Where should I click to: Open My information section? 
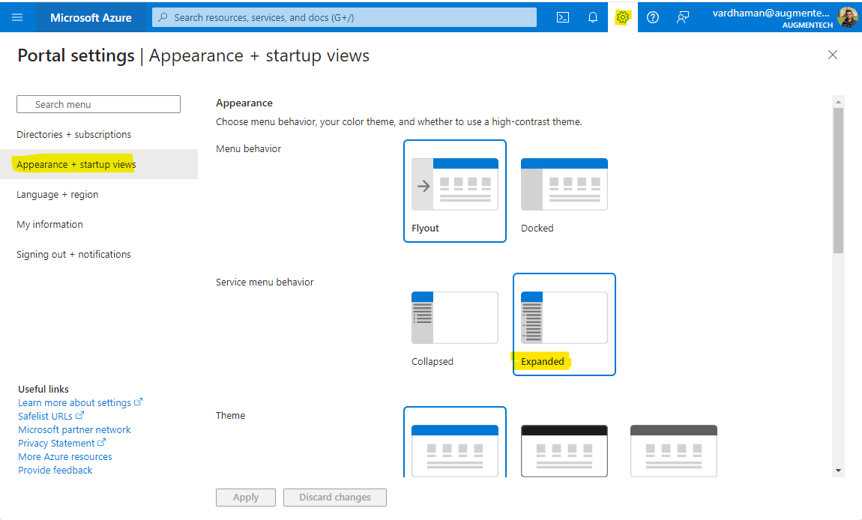(49, 224)
